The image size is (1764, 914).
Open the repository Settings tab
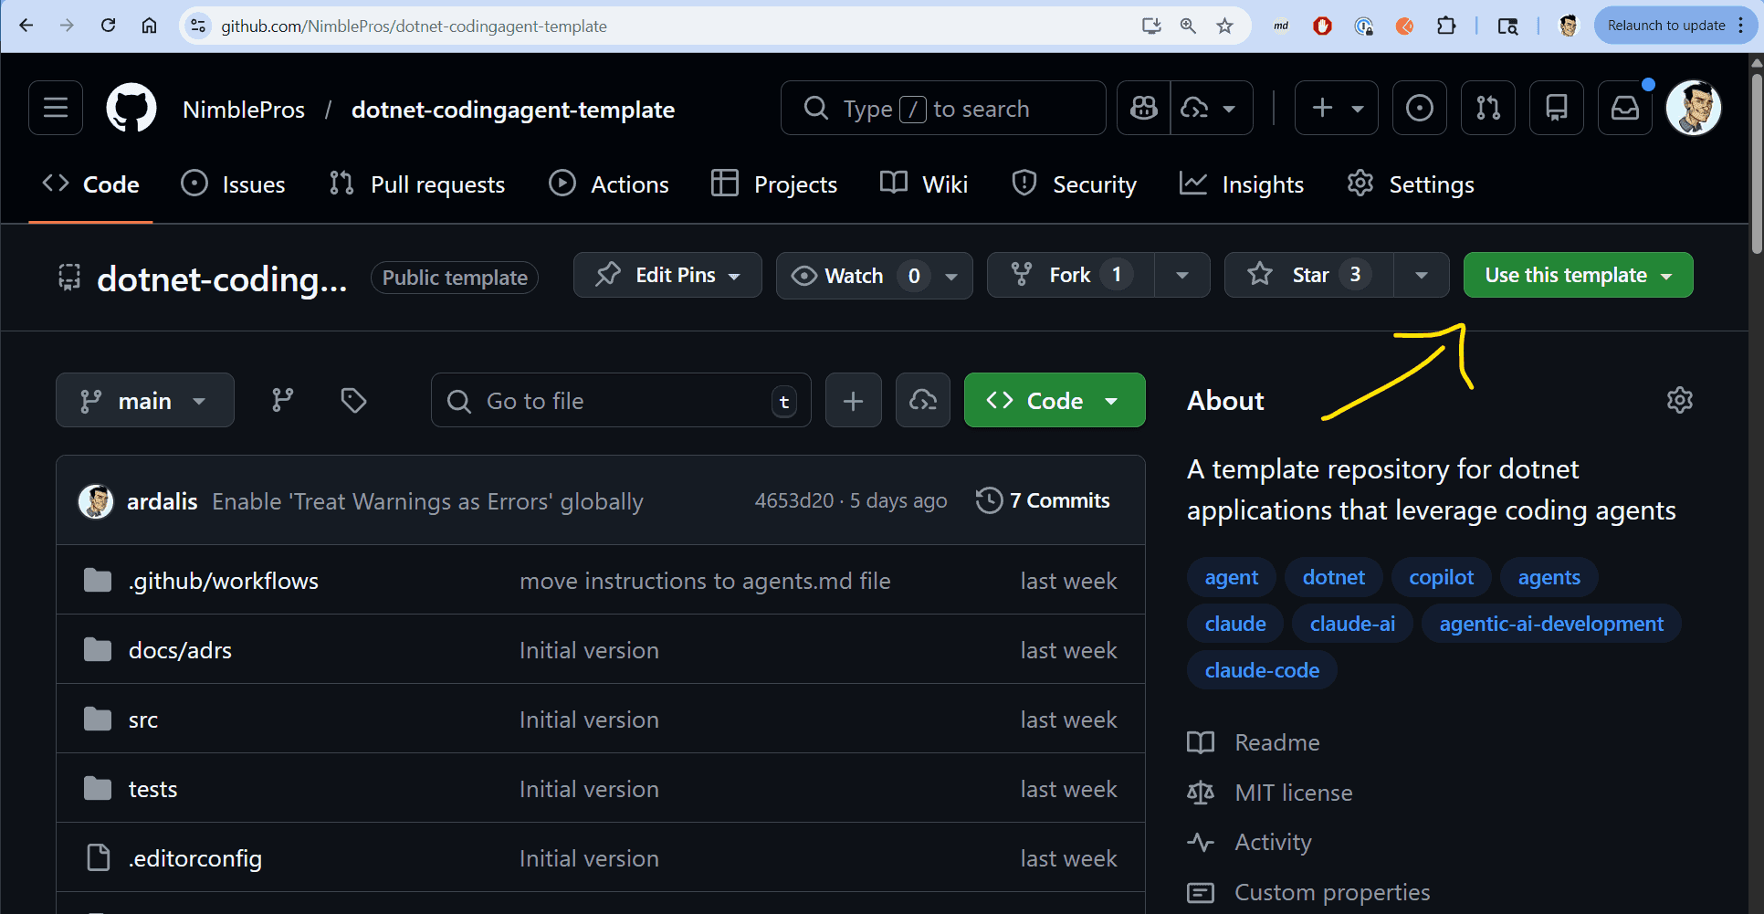pos(1410,184)
